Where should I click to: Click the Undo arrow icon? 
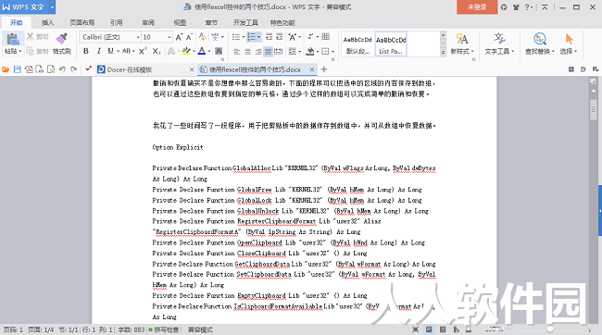[62, 69]
